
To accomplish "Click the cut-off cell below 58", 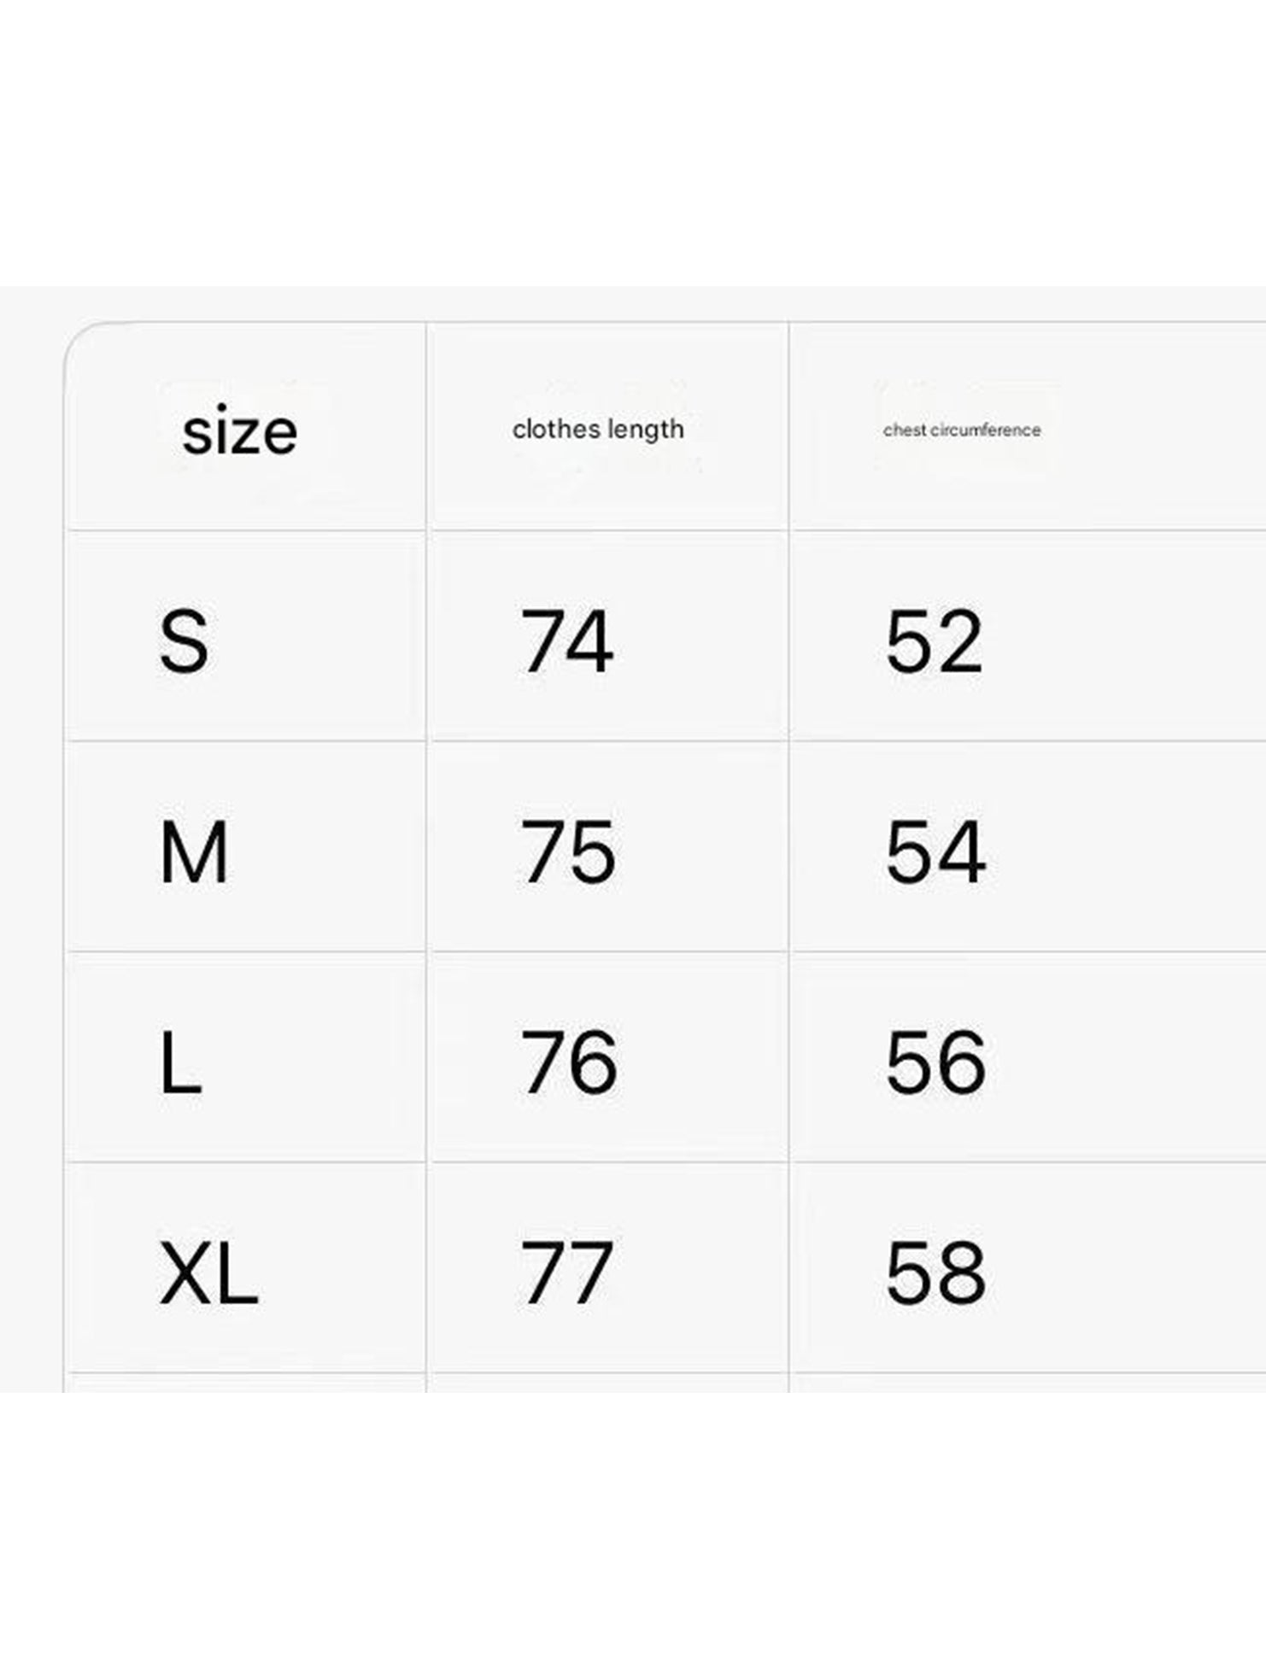I will [1025, 1384].
